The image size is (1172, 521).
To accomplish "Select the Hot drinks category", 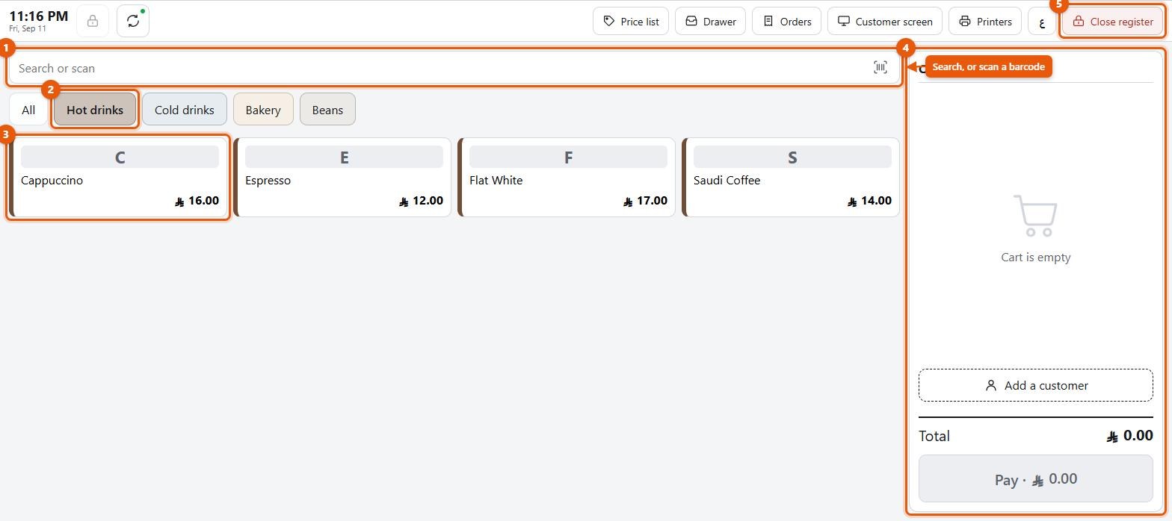I will (x=95, y=110).
